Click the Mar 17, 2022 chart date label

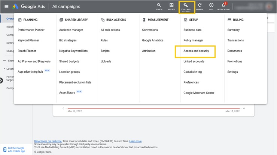tap(232, 111)
